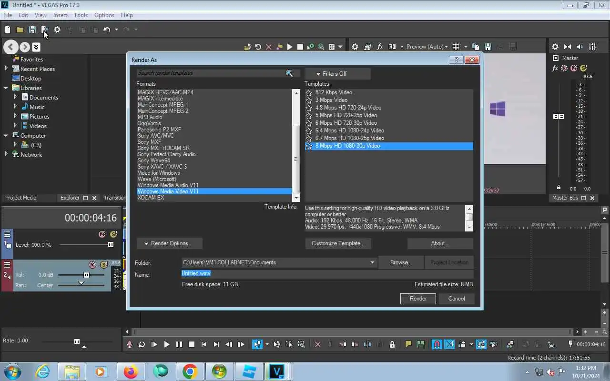Expand the Network tree node
This screenshot has width=610, height=381.
point(6,154)
